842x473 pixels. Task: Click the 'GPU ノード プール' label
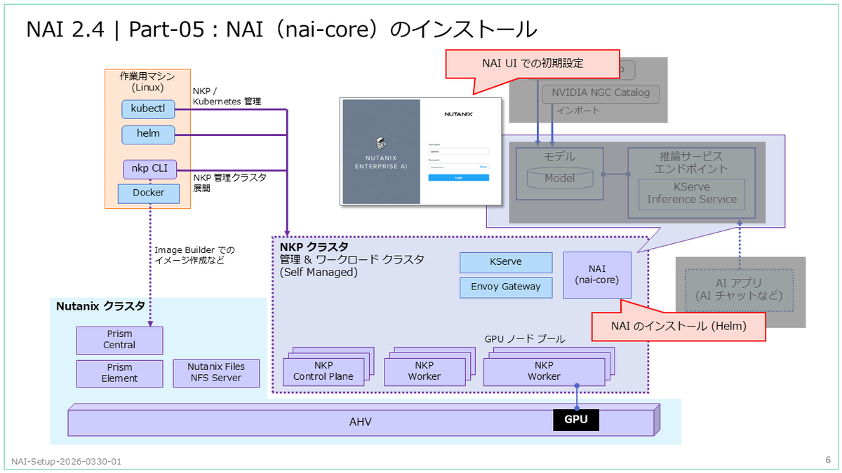(x=525, y=339)
